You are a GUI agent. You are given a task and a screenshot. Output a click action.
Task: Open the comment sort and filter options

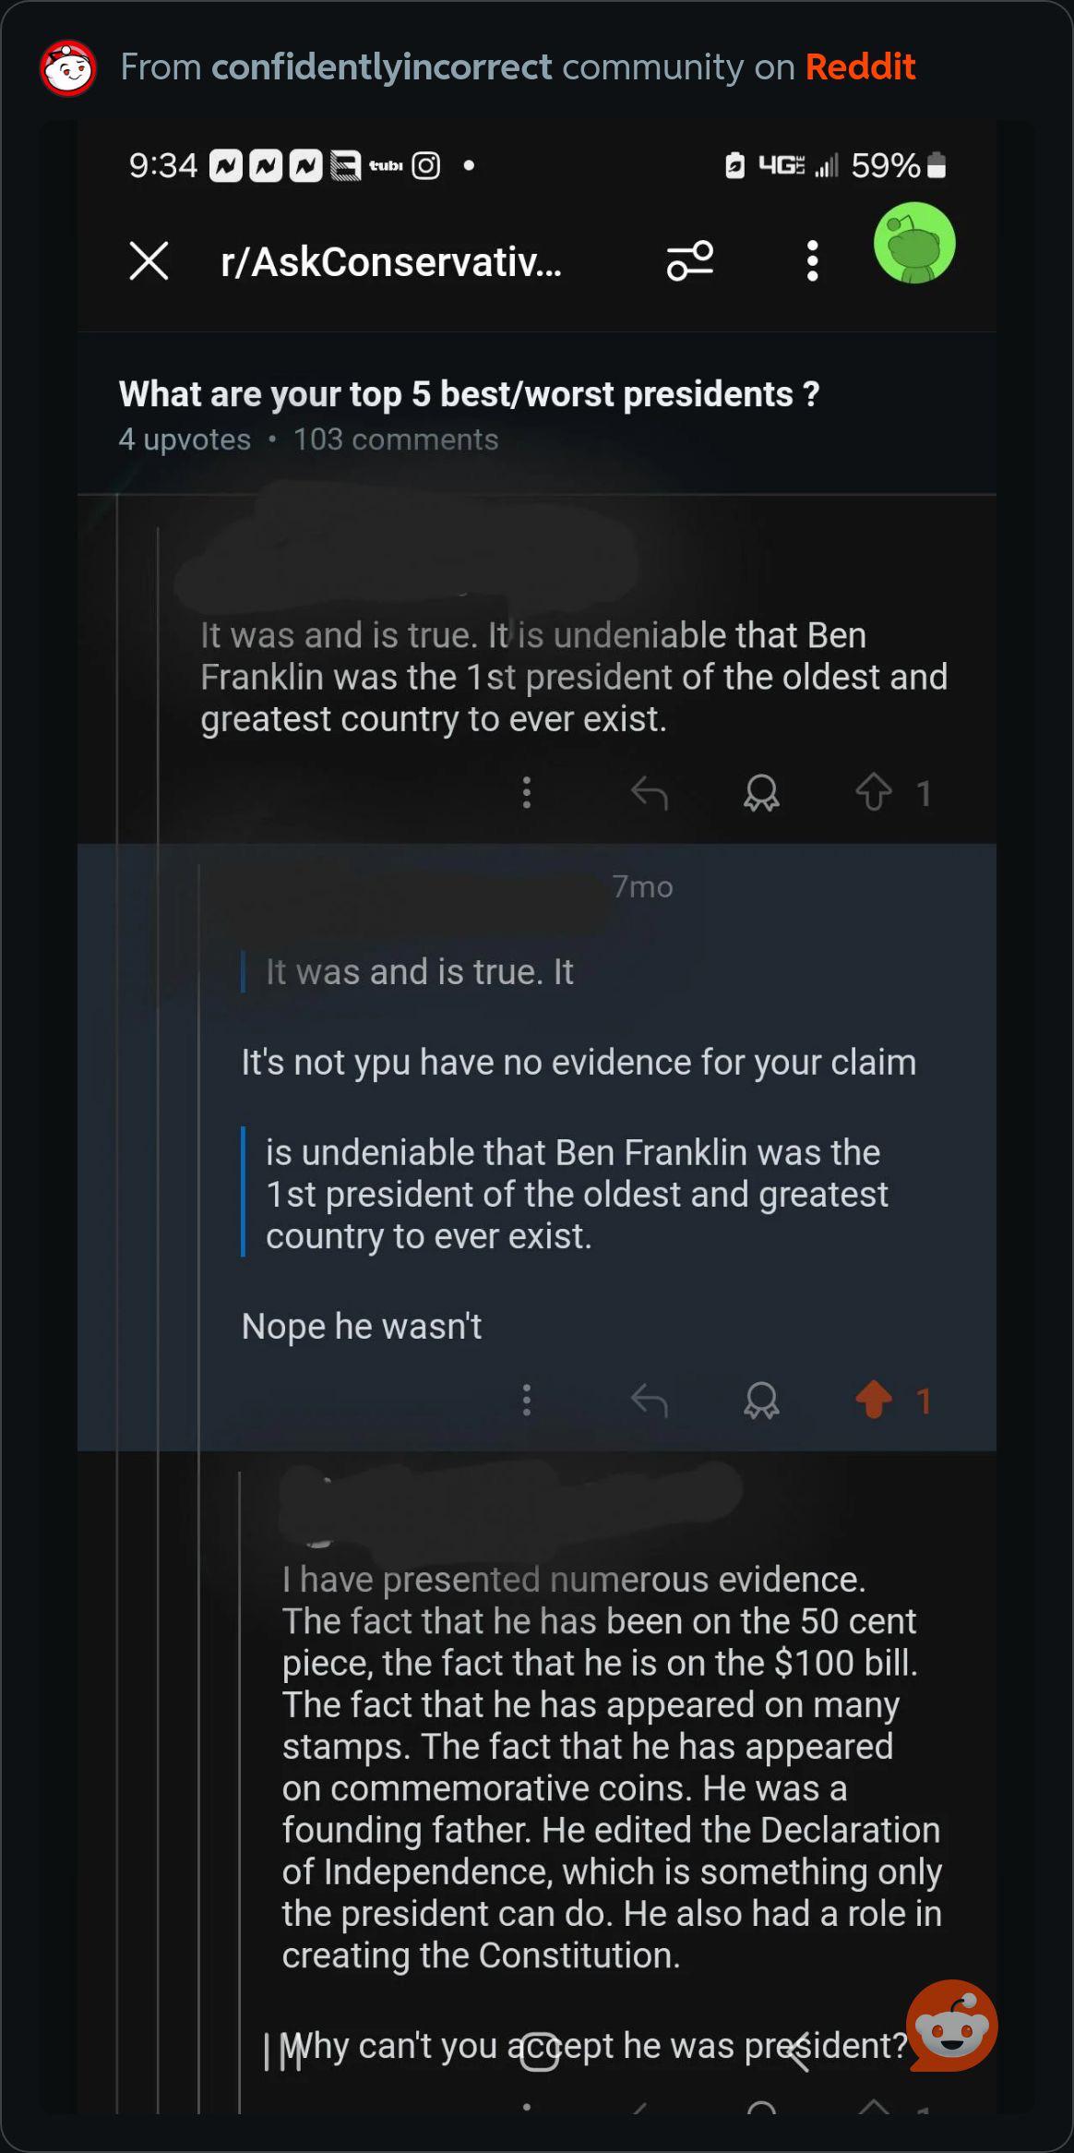[690, 261]
